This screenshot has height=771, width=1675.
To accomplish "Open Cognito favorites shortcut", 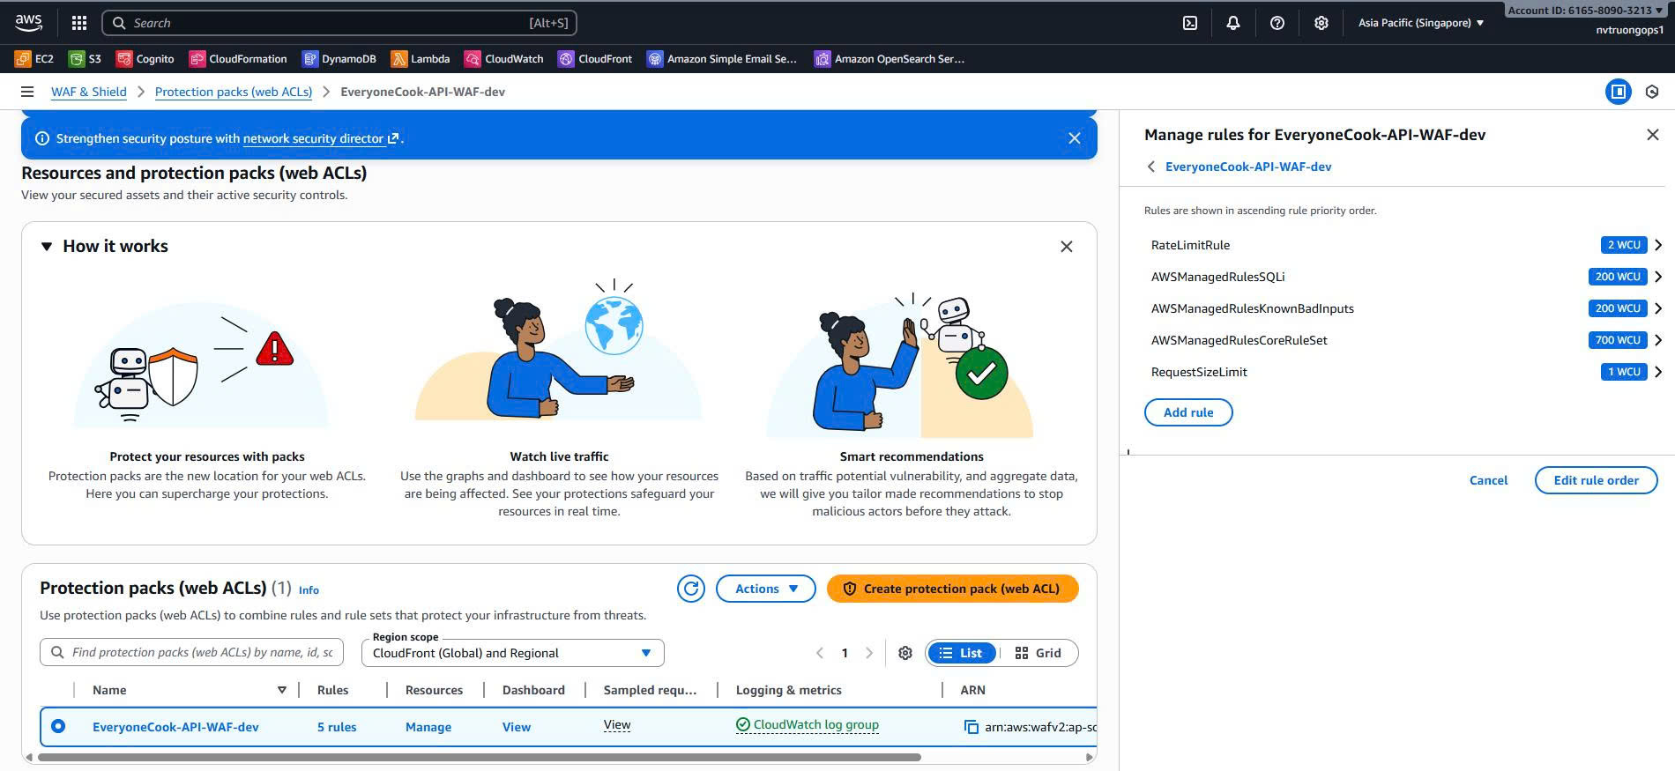I will point(145,59).
